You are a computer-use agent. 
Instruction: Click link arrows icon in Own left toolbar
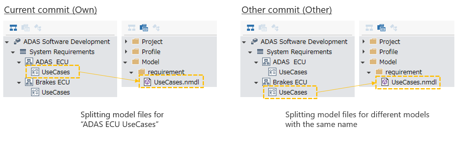click(38, 28)
